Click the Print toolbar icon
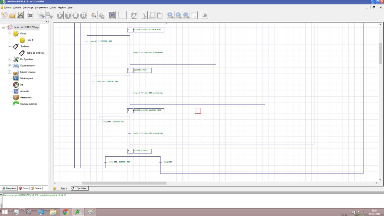This screenshot has height=216, width=384. (30, 15)
